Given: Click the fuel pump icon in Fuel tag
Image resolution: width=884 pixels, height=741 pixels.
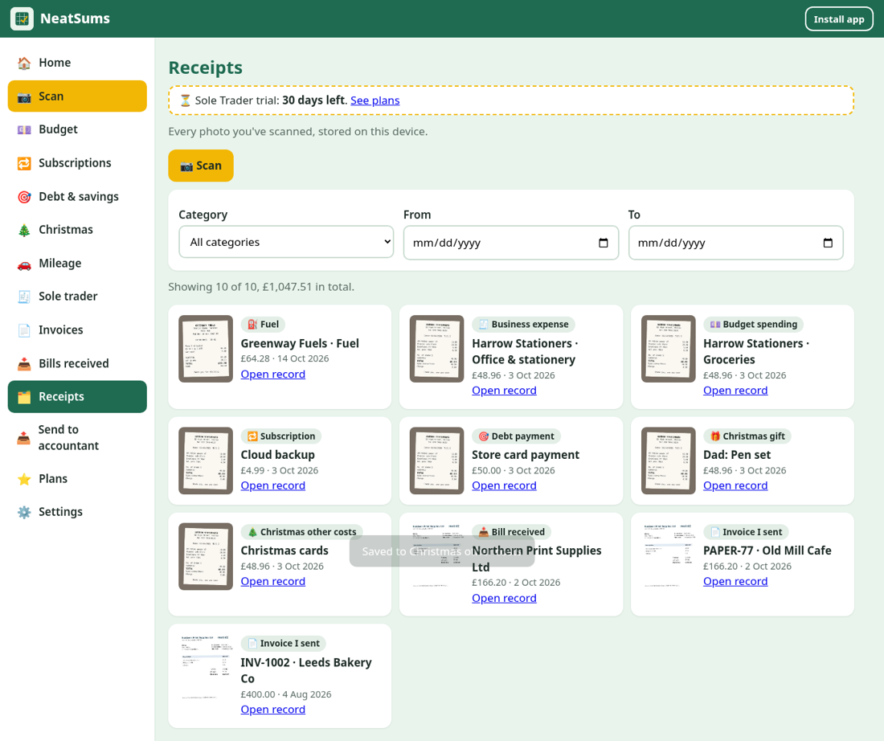Looking at the screenshot, I should [x=252, y=324].
